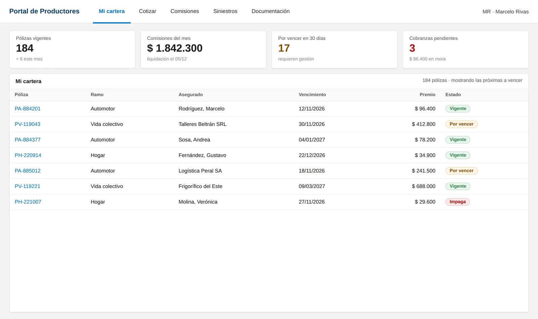This screenshot has height=319, width=538.
Task: Click the expiry date 09/03/2027
Action: click(x=312, y=186)
